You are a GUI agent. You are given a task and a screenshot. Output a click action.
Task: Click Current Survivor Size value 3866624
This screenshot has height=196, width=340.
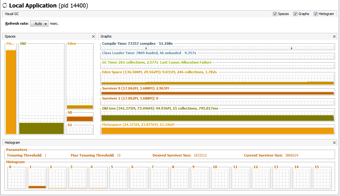coord(292,155)
